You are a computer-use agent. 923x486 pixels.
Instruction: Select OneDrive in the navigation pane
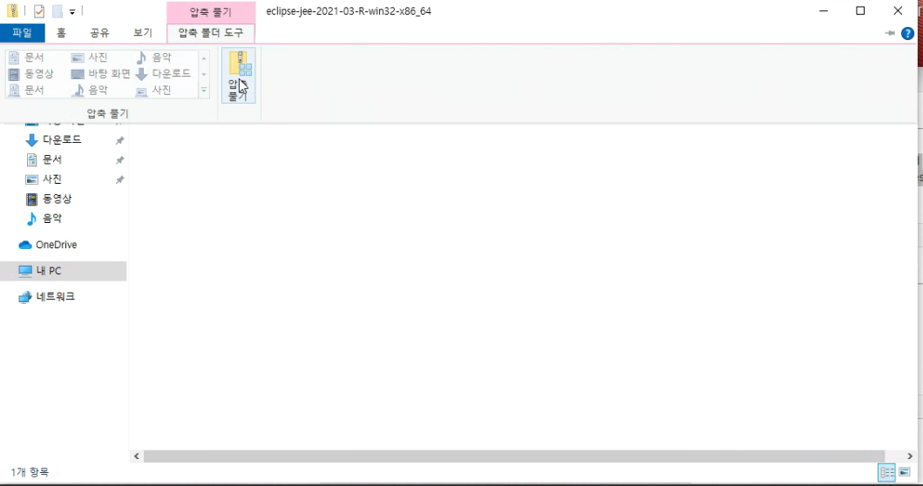point(56,245)
